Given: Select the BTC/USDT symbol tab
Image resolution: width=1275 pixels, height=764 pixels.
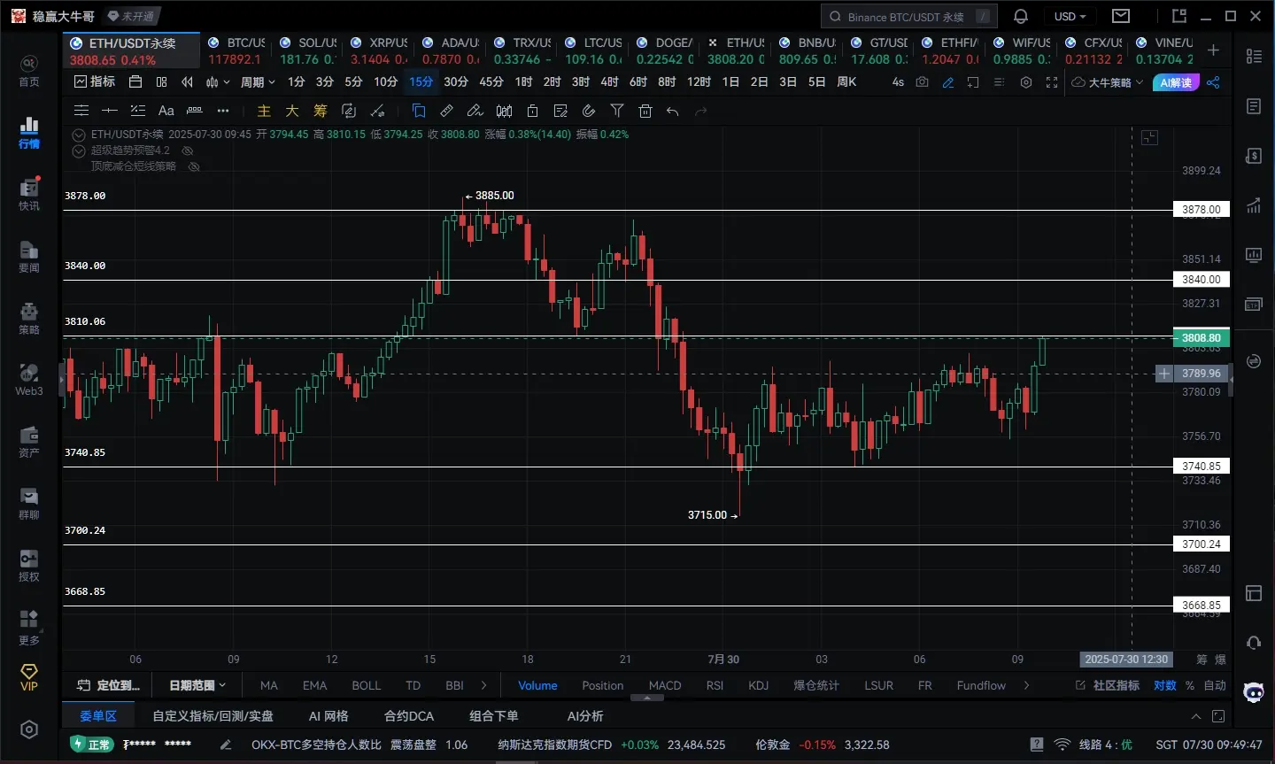Looking at the screenshot, I should coord(236,50).
